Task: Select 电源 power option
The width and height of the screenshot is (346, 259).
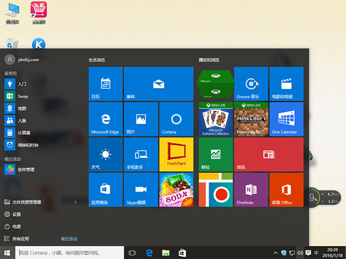Action: (16, 227)
